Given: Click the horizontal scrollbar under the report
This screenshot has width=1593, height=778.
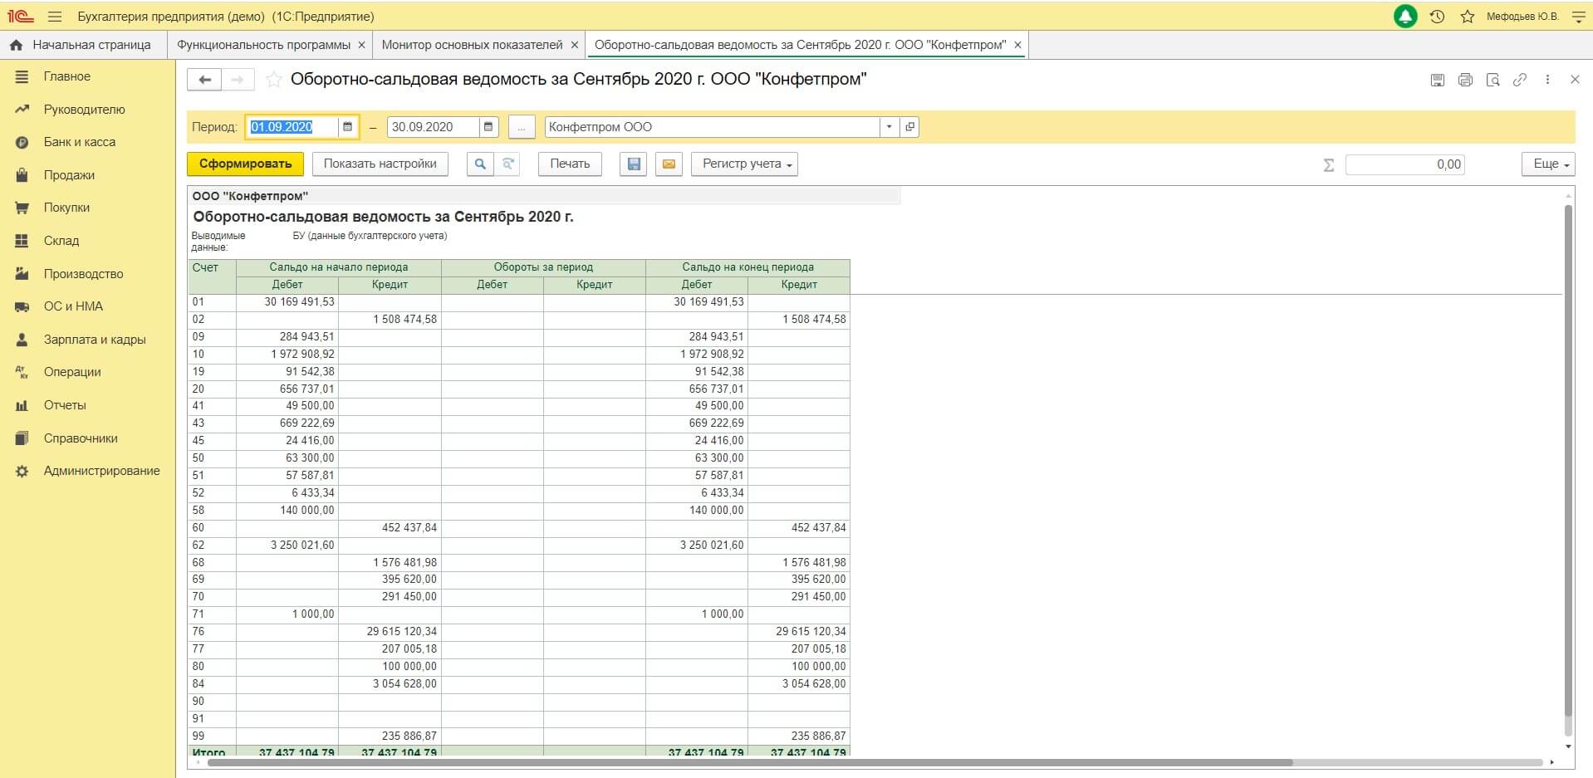Looking at the screenshot, I should pos(747,762).
